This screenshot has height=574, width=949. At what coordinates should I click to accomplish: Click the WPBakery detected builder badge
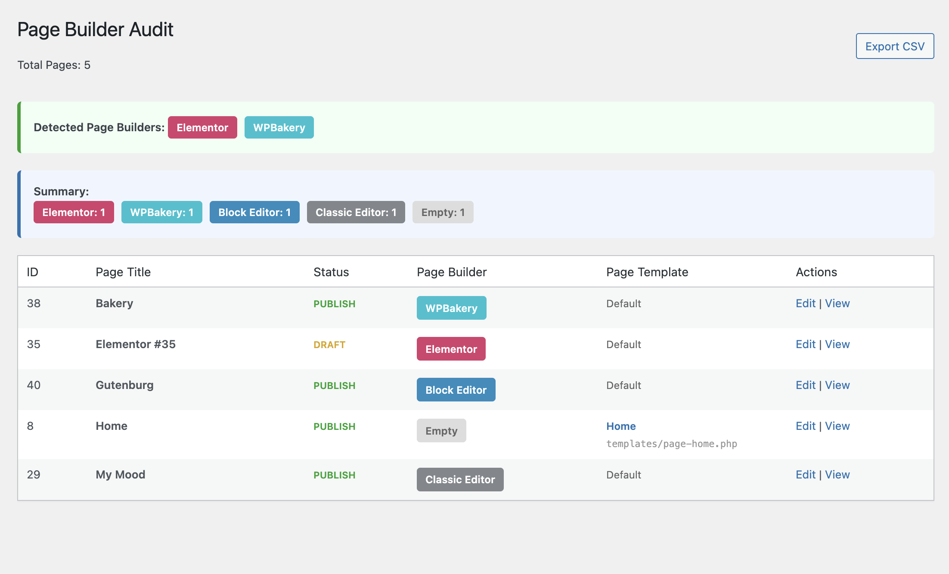[279, 127]
